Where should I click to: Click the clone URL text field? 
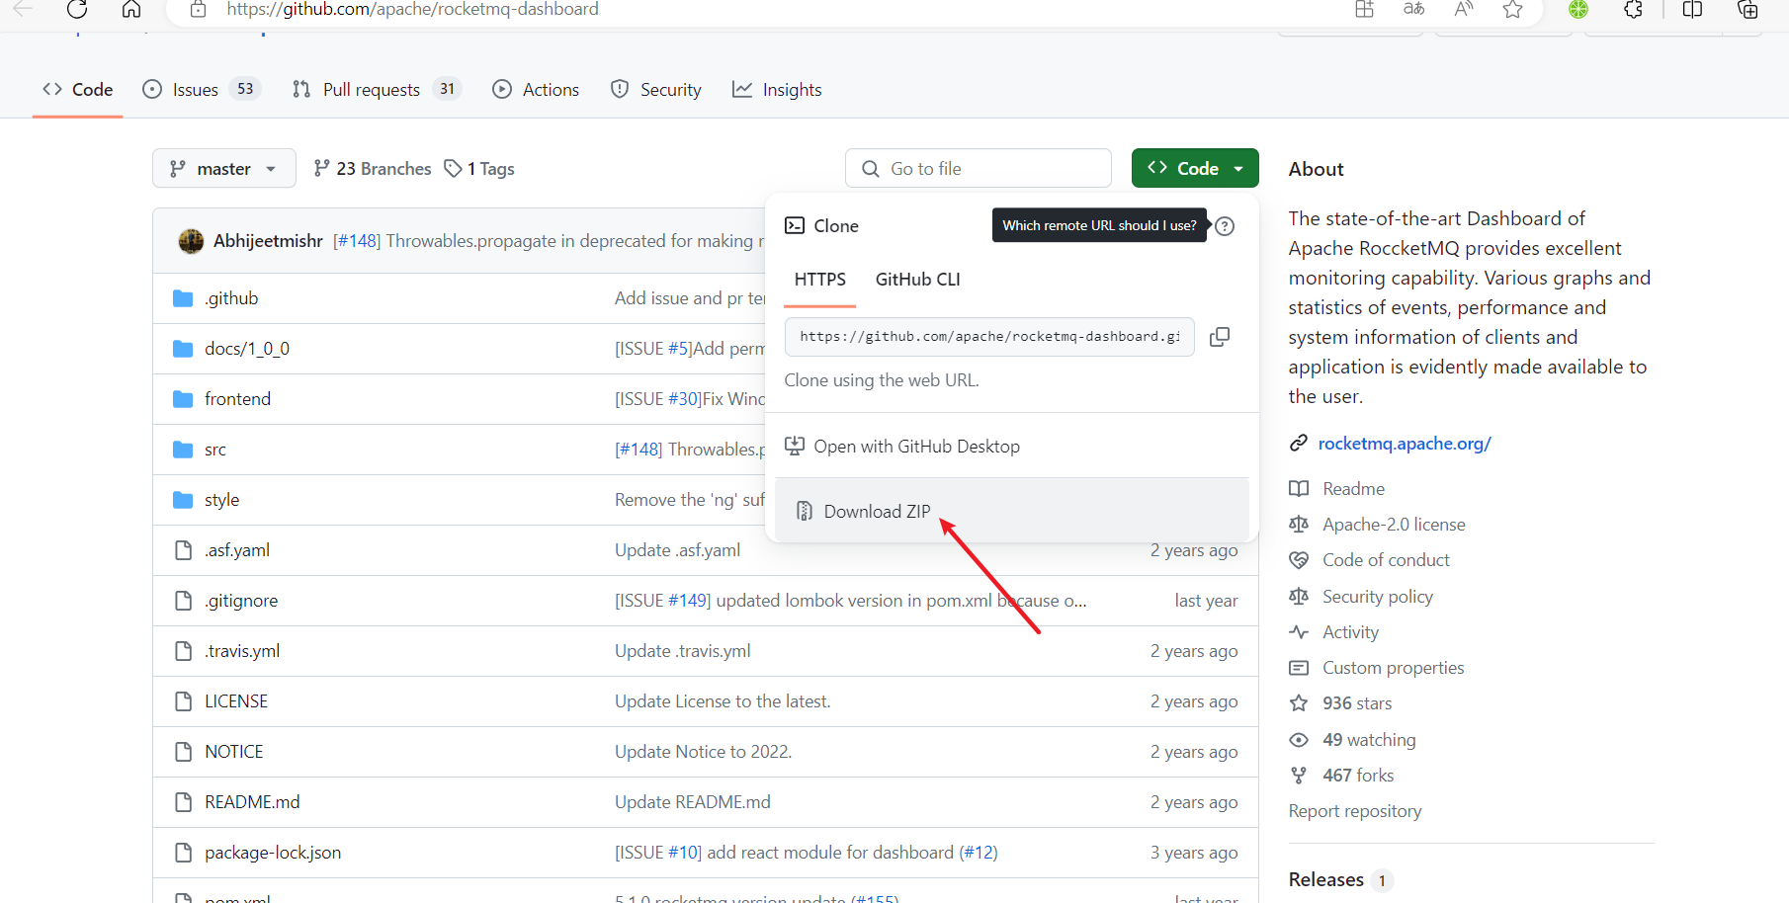(989, 337)
